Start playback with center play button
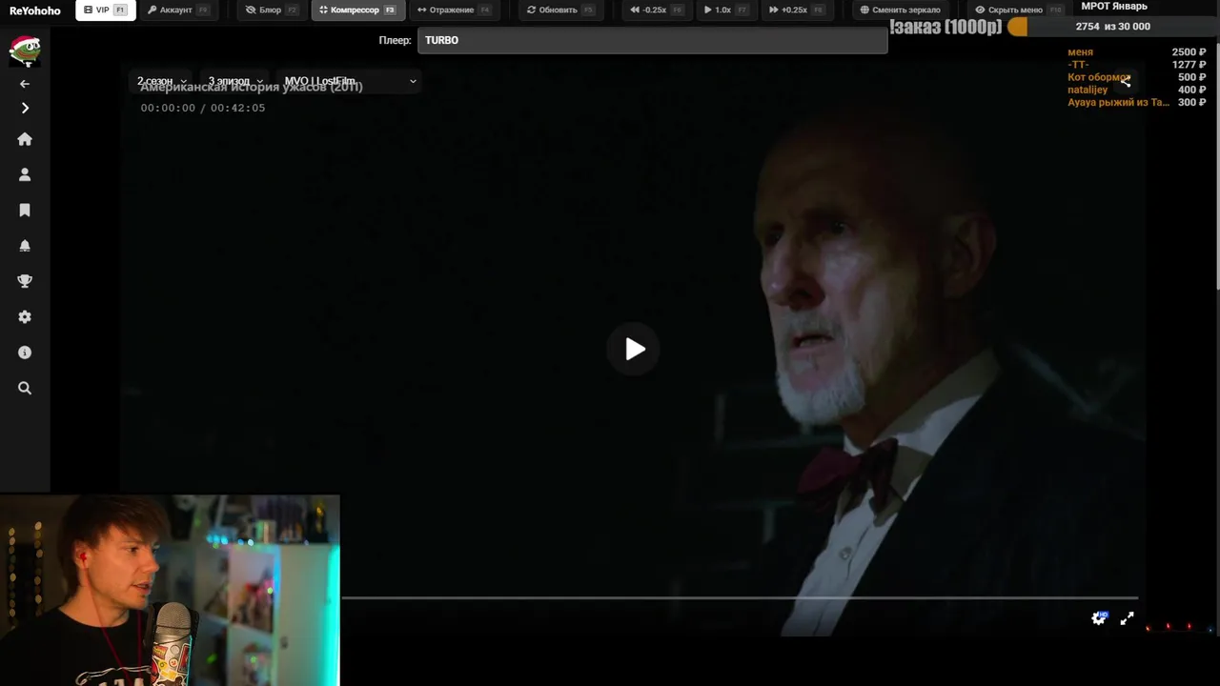Viewport: 1220px width, 686px height. point(634,350)
